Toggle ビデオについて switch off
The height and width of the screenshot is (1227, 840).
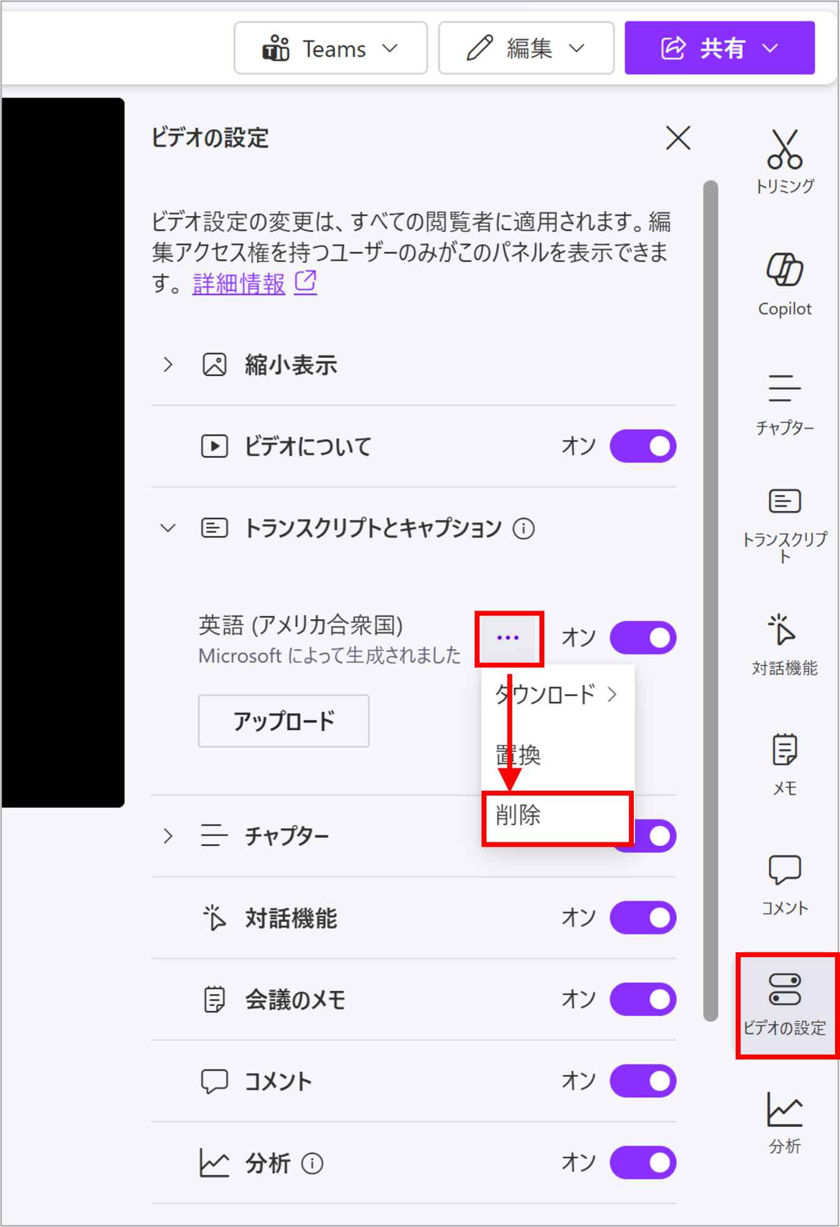643,446
